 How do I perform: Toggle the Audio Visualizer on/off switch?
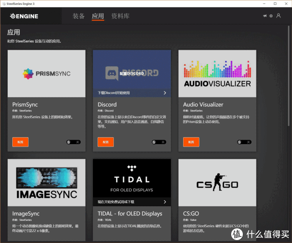244,142
